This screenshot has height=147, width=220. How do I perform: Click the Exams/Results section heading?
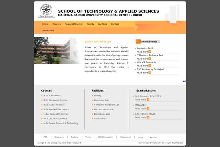point(146,91)
